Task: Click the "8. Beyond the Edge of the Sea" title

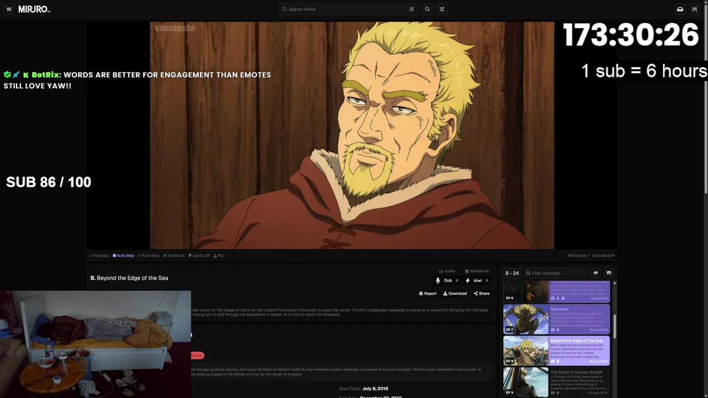Action: [129, 278]
